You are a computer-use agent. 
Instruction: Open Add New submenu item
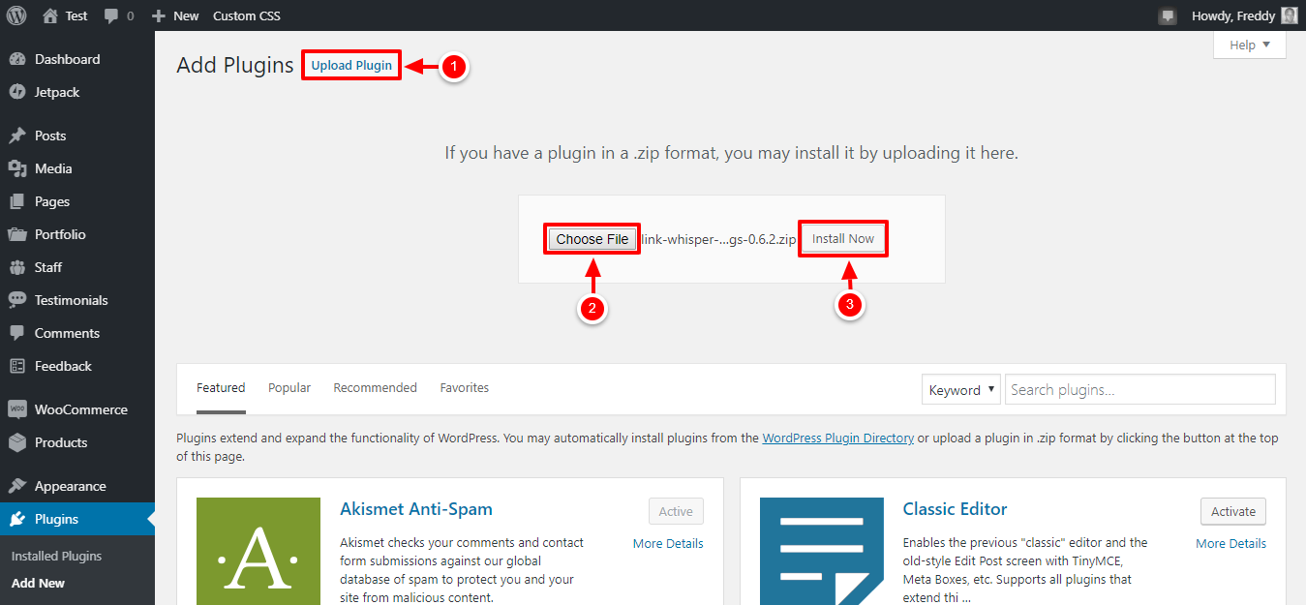pyautogui.click(x=38, y=583)
